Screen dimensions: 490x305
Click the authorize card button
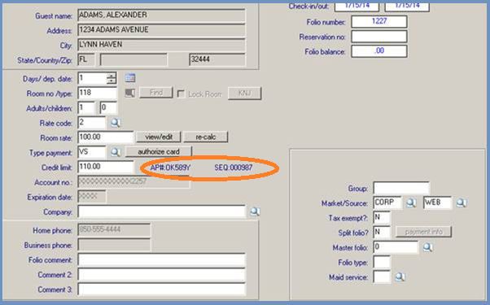(x=159, y=152)
